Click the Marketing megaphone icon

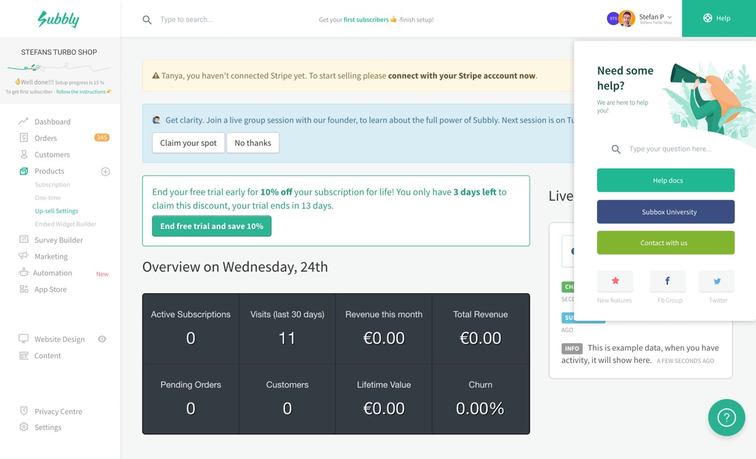pos(23,256)
